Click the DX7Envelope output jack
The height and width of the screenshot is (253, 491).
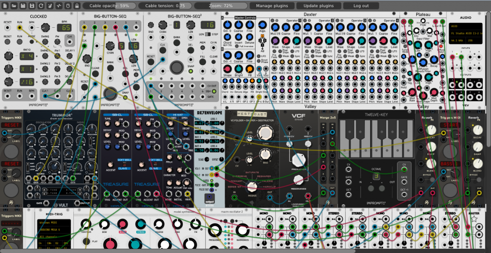pyautogui.click(x=209, y=197)
